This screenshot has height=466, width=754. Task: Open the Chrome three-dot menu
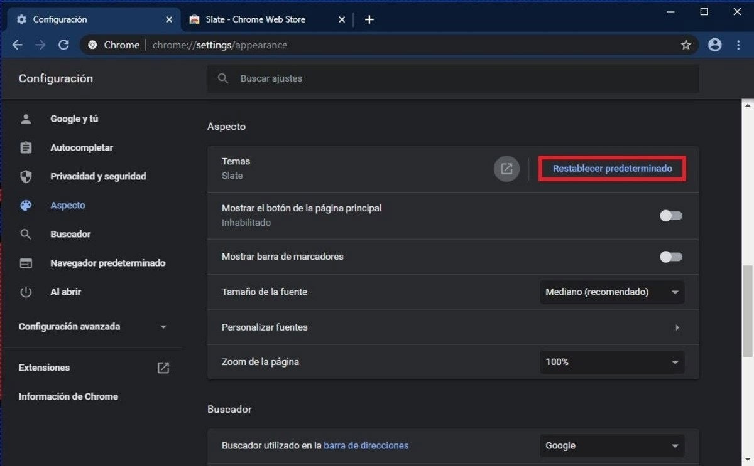737,45
